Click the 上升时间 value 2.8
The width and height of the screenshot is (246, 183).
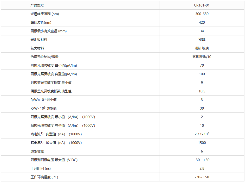[x=202, y=168]
